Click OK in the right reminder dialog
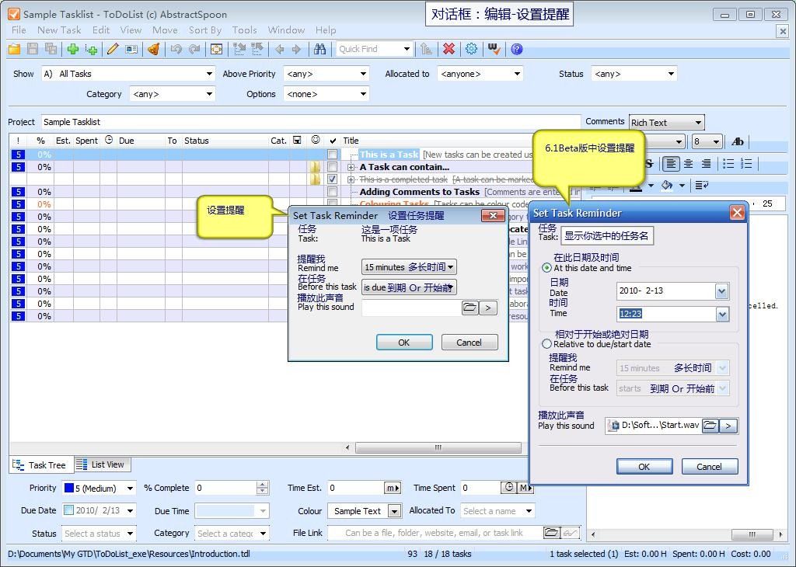The image size is (796, 567). click(x=644, y=467)
